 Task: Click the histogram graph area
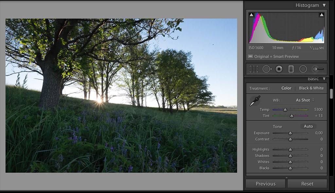click(x=286, y=28)
